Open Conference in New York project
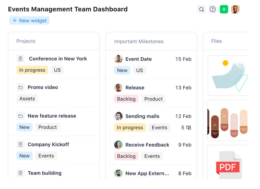 pos(58,59)
